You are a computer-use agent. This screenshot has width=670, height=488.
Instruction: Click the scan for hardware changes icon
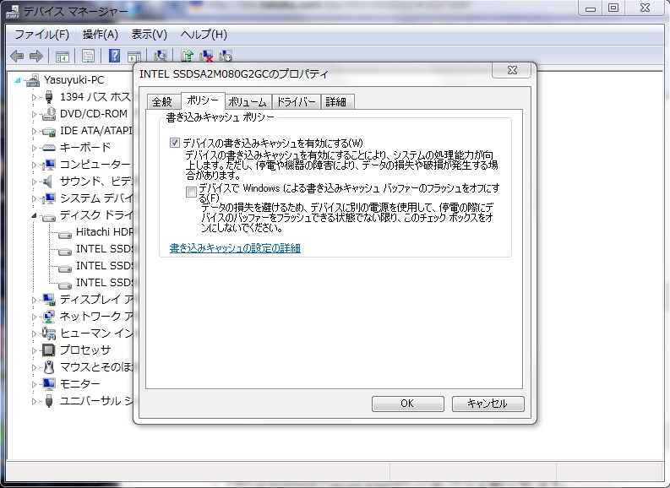point(161,56)
